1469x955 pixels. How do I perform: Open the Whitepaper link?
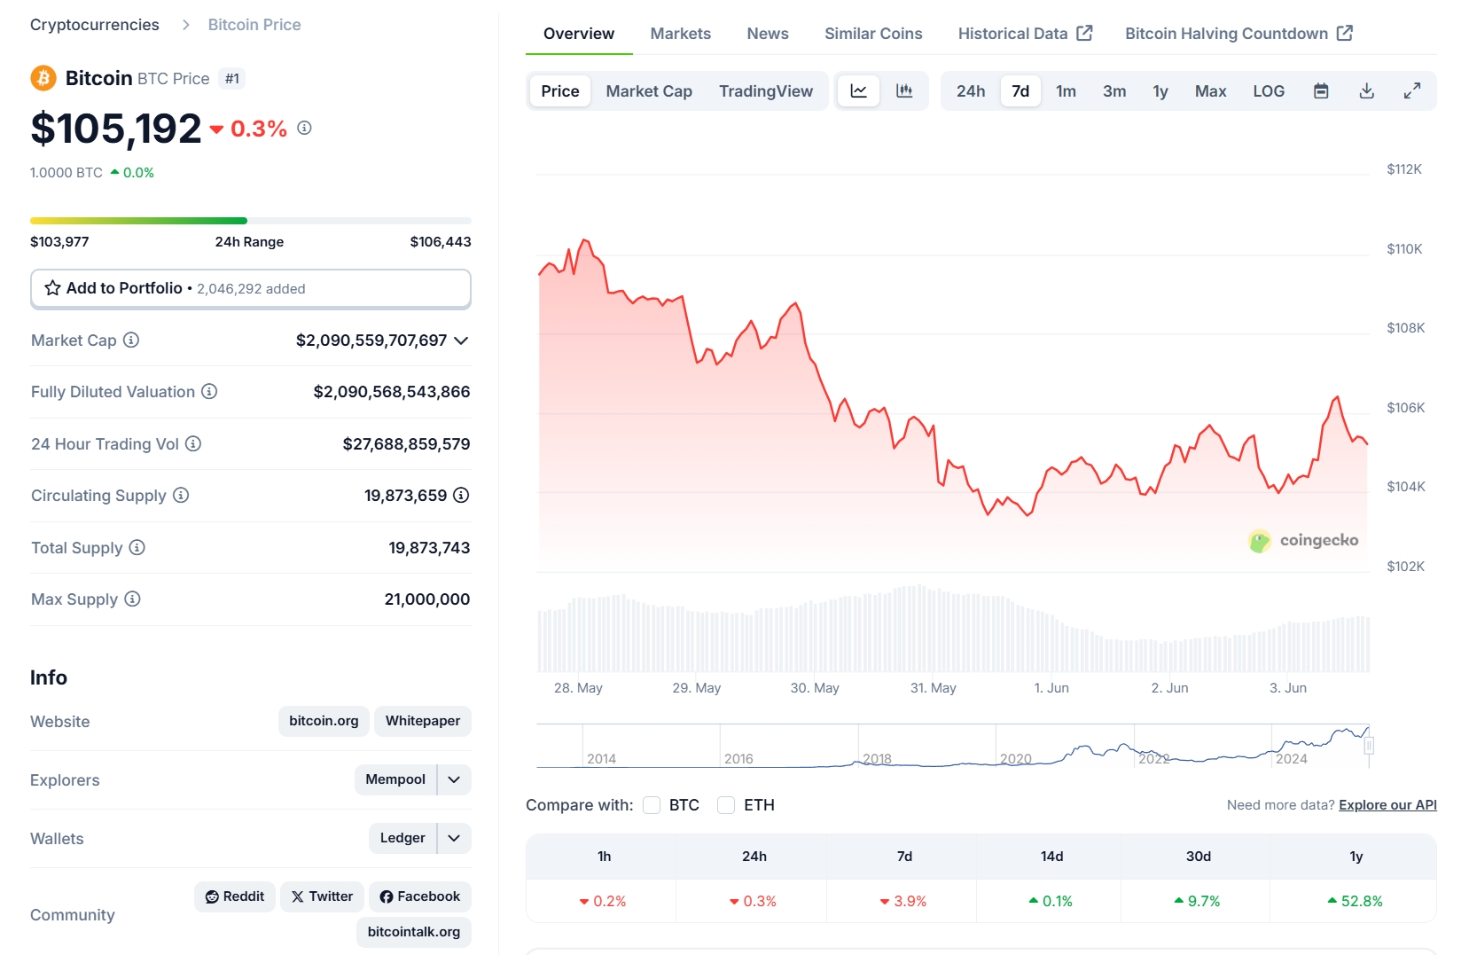pyautogui.click(x=423, y=721)
